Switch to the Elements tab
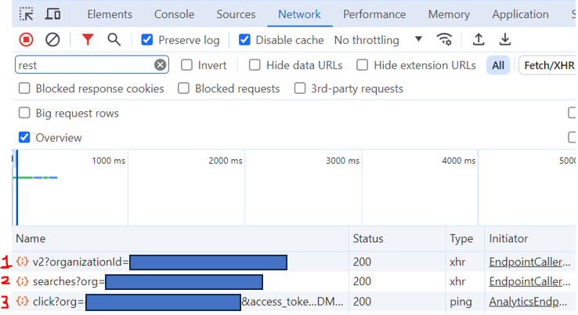The height and width of the screenshot is (315, 578). pos(110,14)
